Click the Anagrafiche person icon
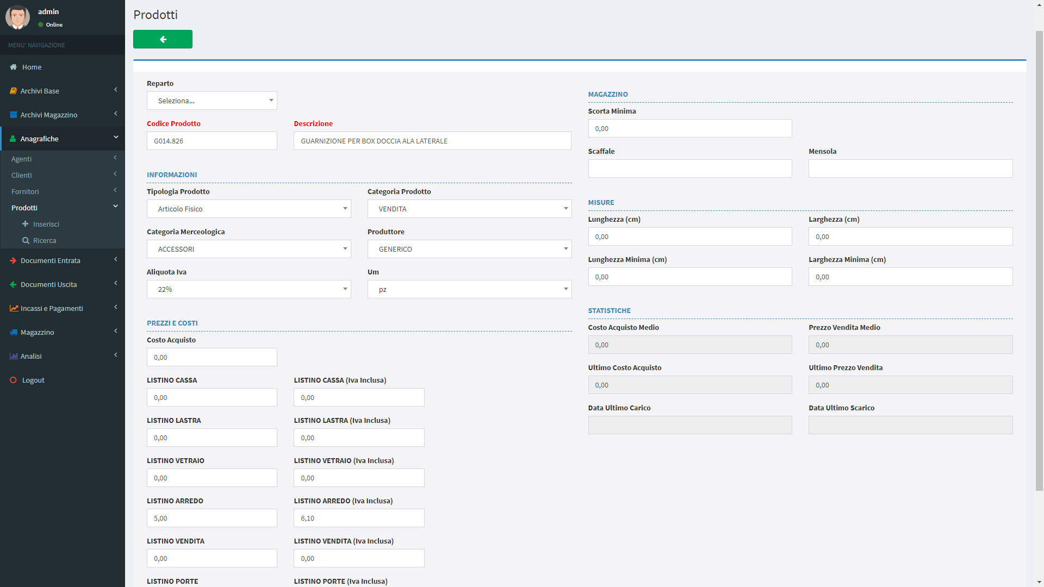The image size is (1044, 587). (x=14, y=139)
